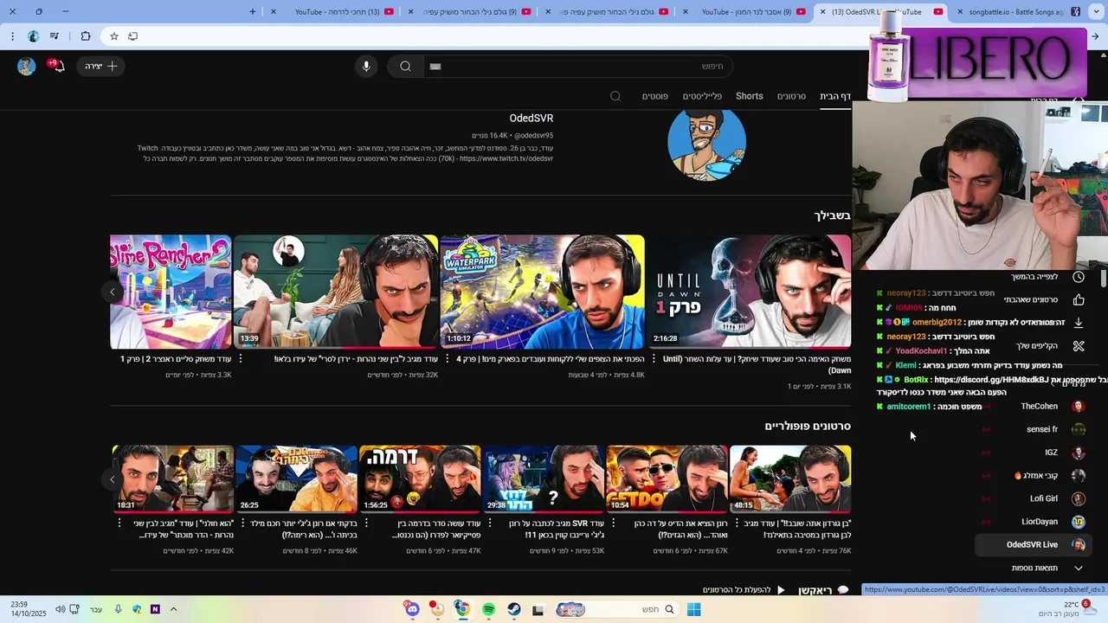This screenshot has height=623, width=1108.
Task: Open the browser three-dot menu
Action: point(12,36)
